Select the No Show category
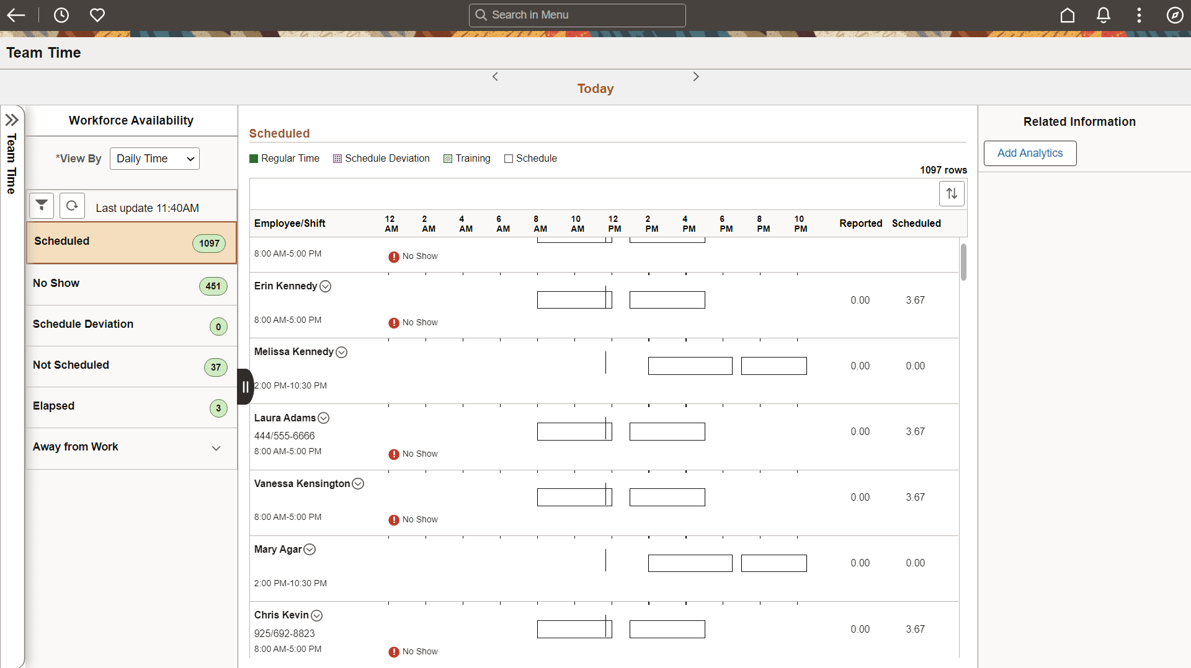This screenshot has height=668, width=1191. (x=132, y=284)
